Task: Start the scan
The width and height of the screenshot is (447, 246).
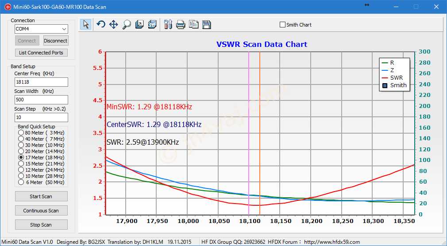Action: click(41, 196)
